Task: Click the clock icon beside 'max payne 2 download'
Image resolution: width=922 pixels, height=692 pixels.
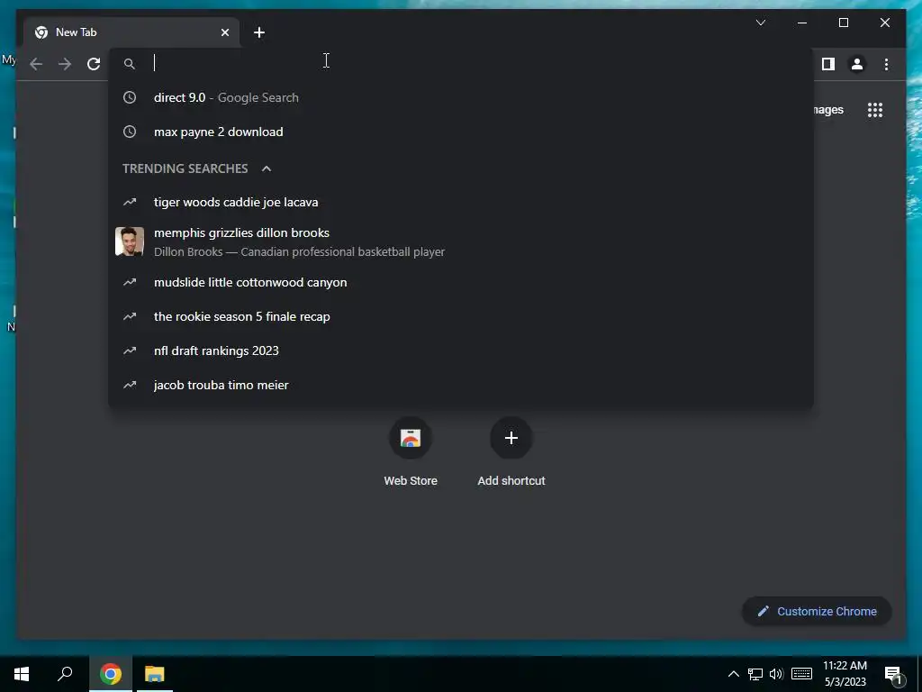Action: [x=130, y=132]
